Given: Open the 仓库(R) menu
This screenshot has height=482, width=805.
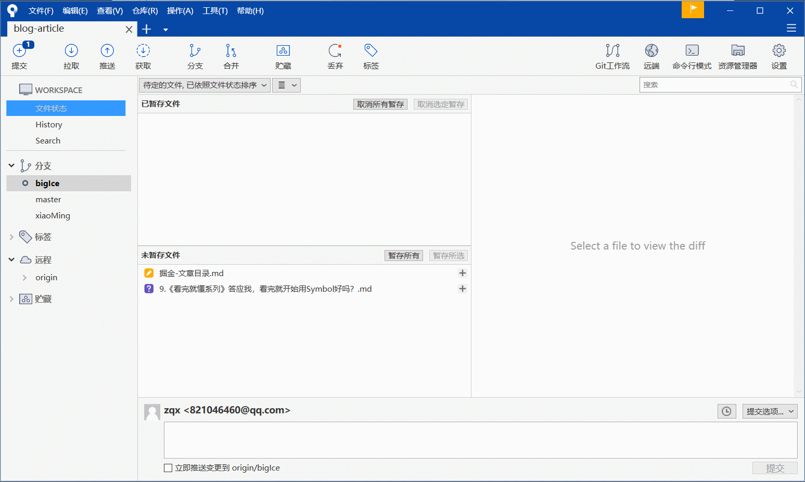Looking at the screenshot, I should click(x=145, y=10).
